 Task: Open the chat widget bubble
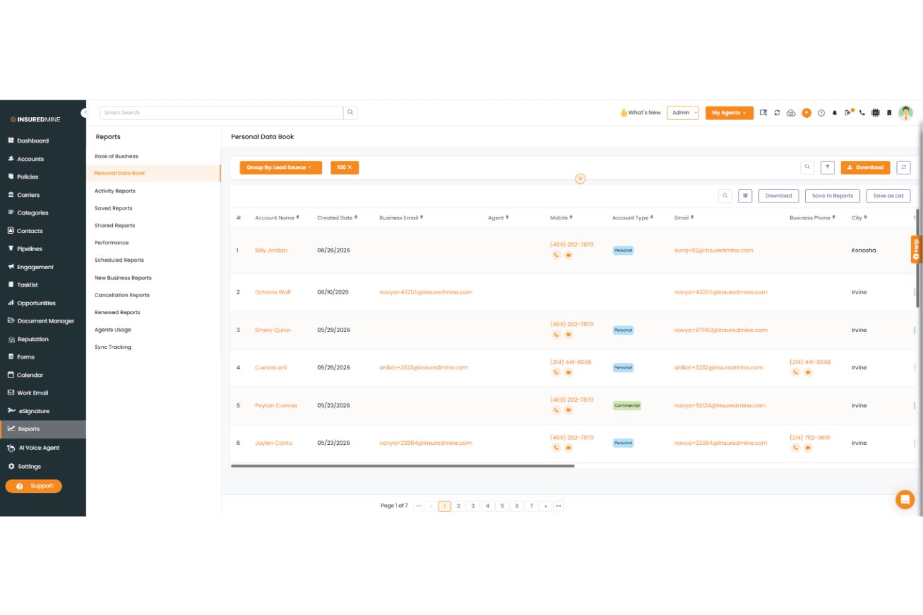point(905,500)
